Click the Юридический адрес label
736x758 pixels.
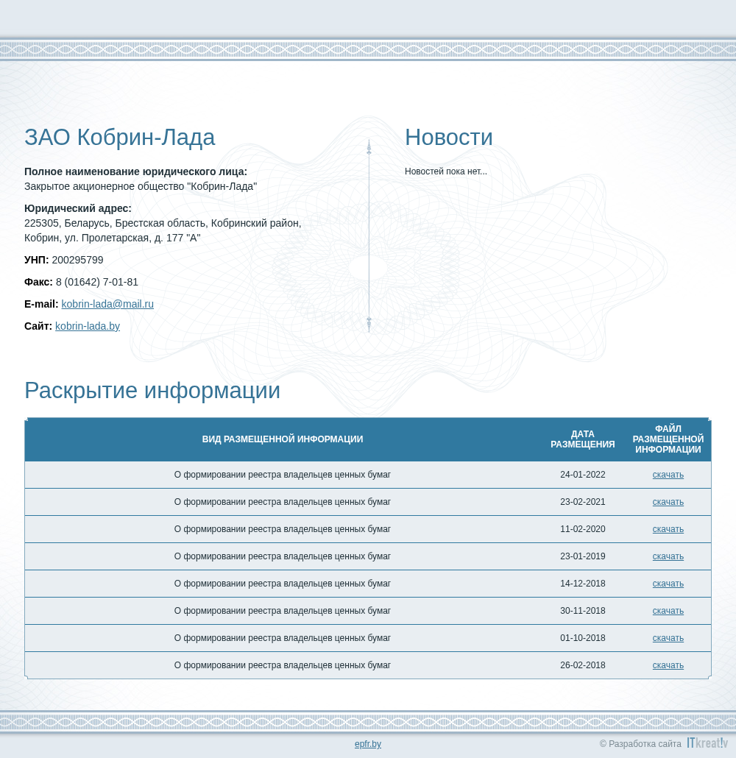point(78,208)
